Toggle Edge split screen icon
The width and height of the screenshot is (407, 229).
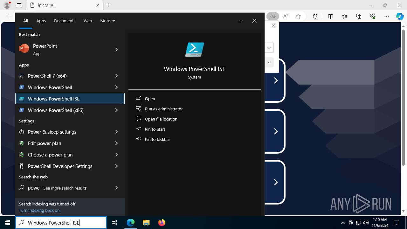330,16
